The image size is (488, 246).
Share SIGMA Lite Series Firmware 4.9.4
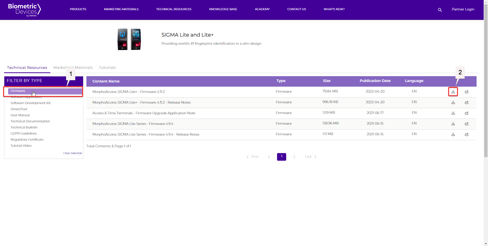(467, 124)
